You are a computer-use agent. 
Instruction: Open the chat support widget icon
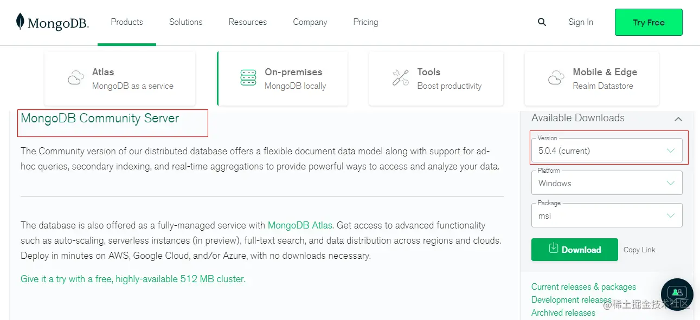point(677,293)
